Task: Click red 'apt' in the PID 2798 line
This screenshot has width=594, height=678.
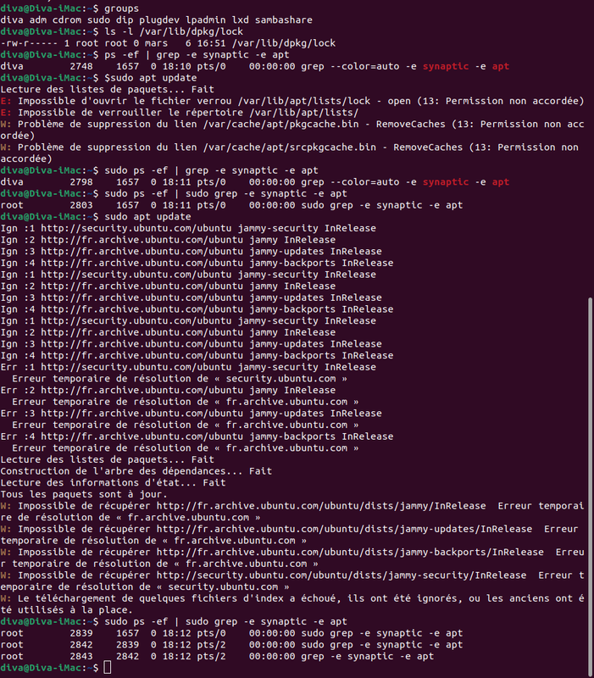Action: pyautogui.click(x=500, y=182)
